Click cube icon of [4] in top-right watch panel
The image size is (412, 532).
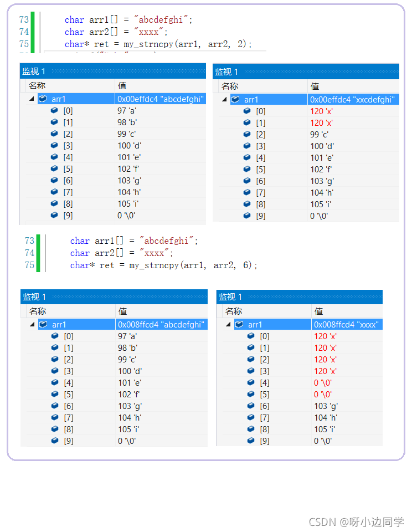tap(247, 158)
